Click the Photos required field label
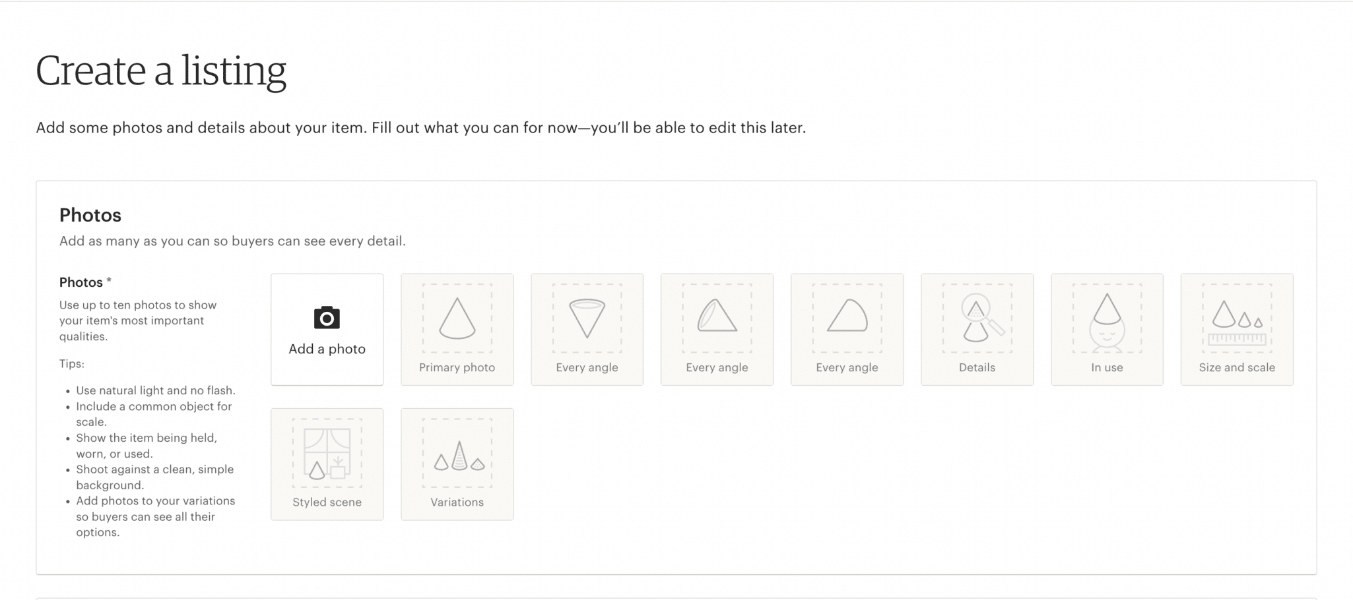Image resolution: width=1353 pixels, height=600 pixels. coord(83,282)
